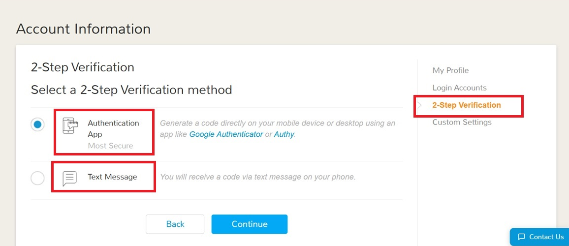Open Login Accounts in the sidebar
Image resolution: width=569 pixels, height=246 pixels.
tap(459, 88)
